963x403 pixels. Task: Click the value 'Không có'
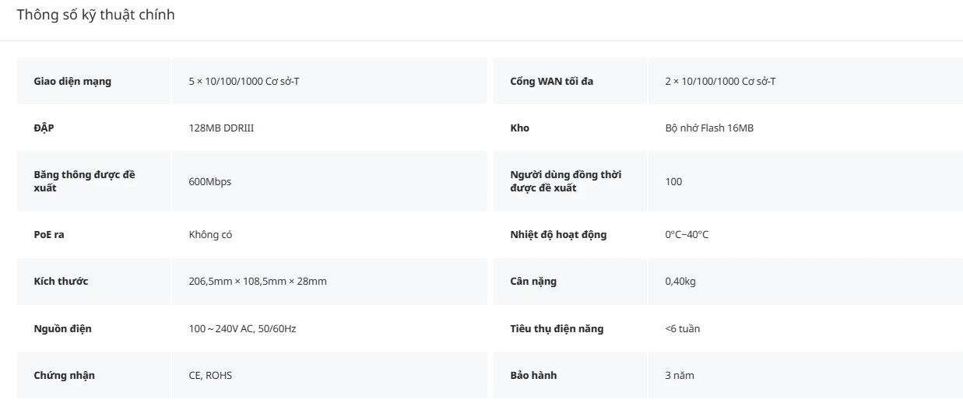point(210,234)
